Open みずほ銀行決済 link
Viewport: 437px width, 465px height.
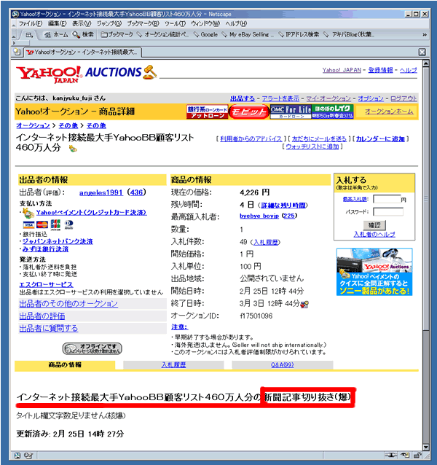point(45,249)
